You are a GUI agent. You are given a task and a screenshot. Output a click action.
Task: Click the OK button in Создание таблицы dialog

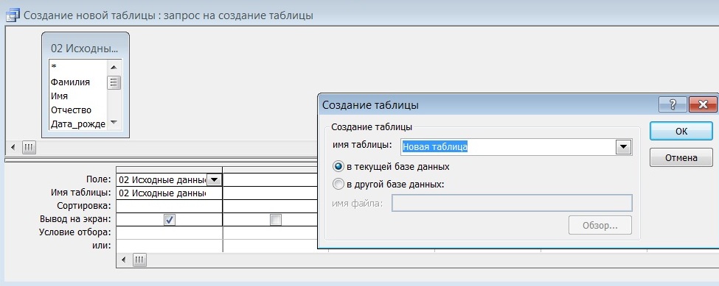point(681,131)
